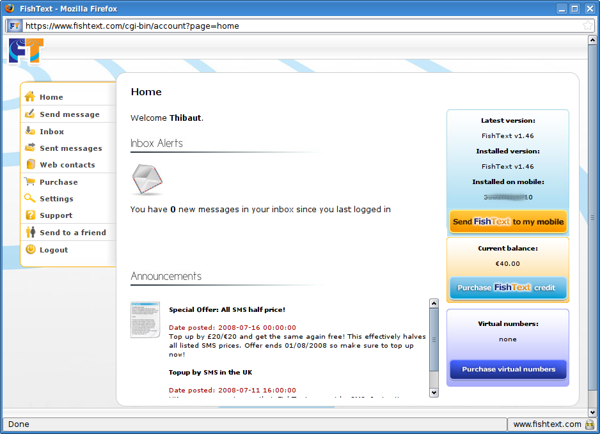600x434 pixels.
Task: Click the announcement document thumbnail
Action: [145, 320]
